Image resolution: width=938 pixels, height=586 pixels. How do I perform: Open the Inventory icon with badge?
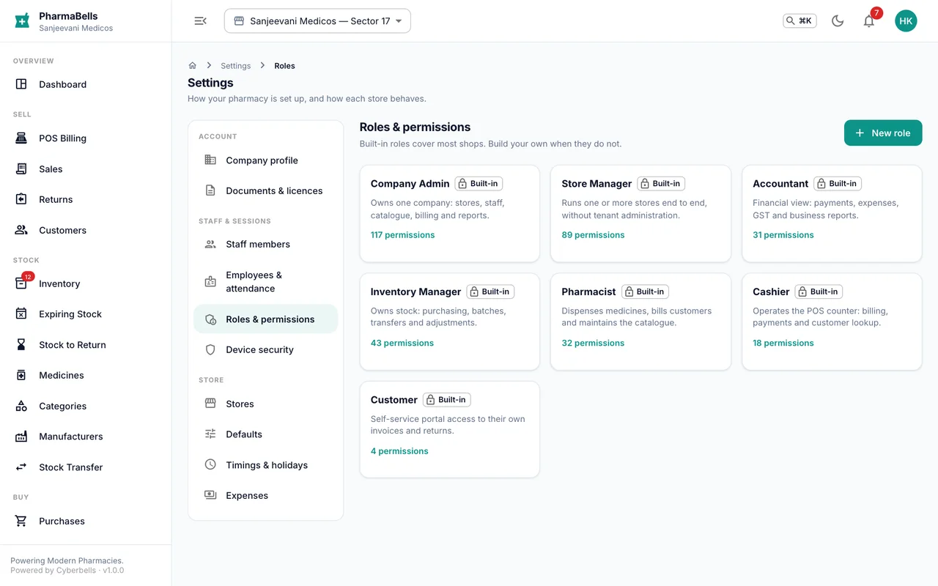coord(22,283)
